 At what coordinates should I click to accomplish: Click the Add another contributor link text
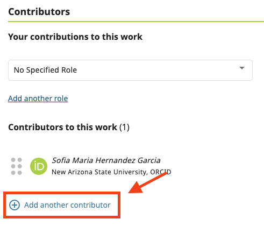67,205
